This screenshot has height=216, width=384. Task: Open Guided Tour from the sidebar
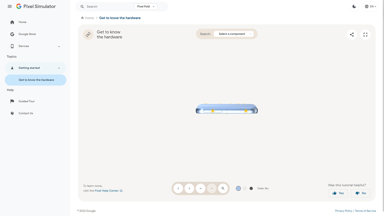27,101
